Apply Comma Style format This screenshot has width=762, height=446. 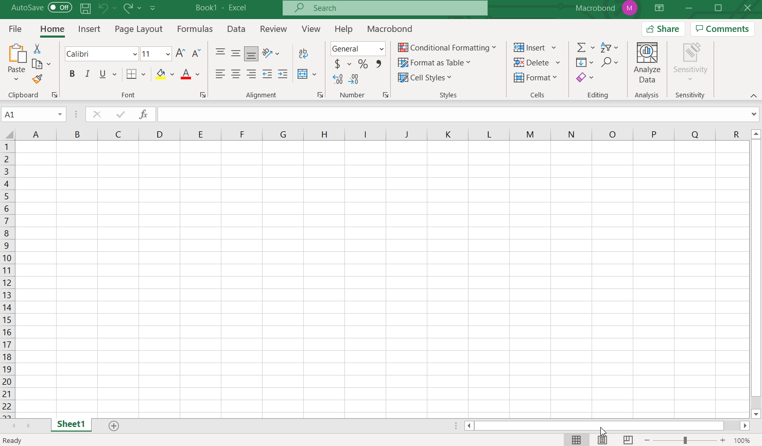tap(379, 64)
